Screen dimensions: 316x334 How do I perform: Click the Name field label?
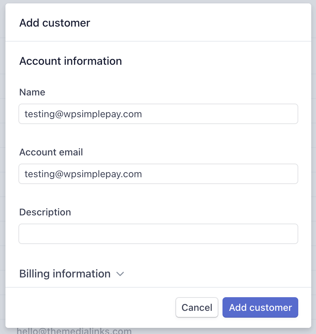pos(32,92)
